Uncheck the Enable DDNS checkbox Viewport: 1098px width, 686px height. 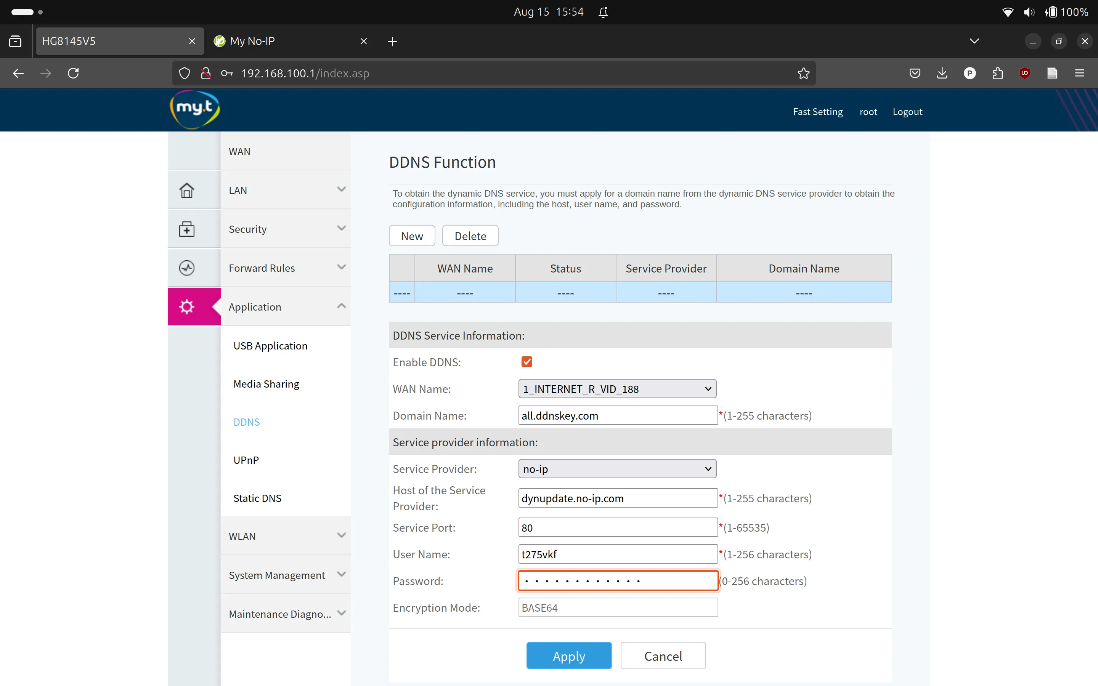pos(526,362)
